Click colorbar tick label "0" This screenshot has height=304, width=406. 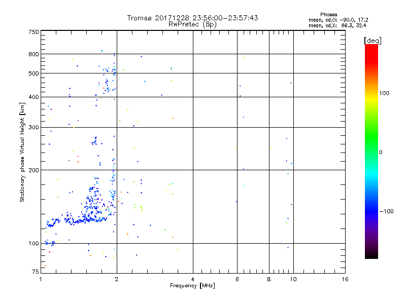click(381, 153)
